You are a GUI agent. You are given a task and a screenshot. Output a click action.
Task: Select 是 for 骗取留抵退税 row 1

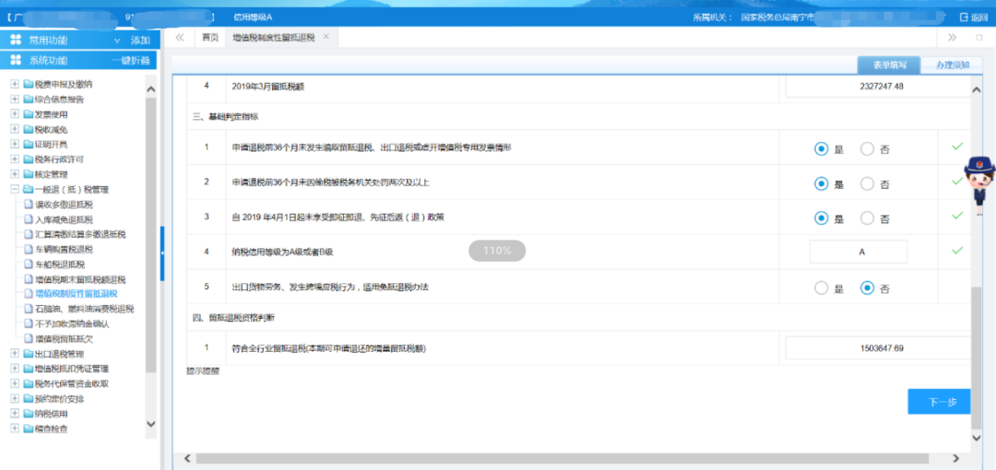point(822,149)
